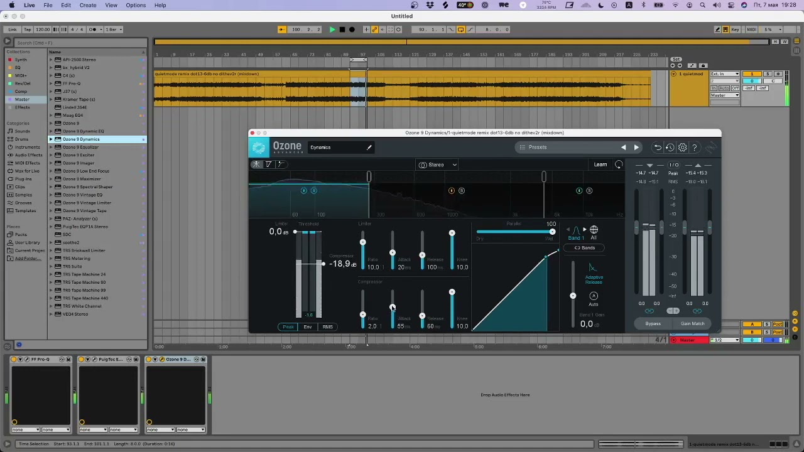Viewport: 804px width, 452px height.
Task: Select the Env detection mode
Action: point(308,327)
